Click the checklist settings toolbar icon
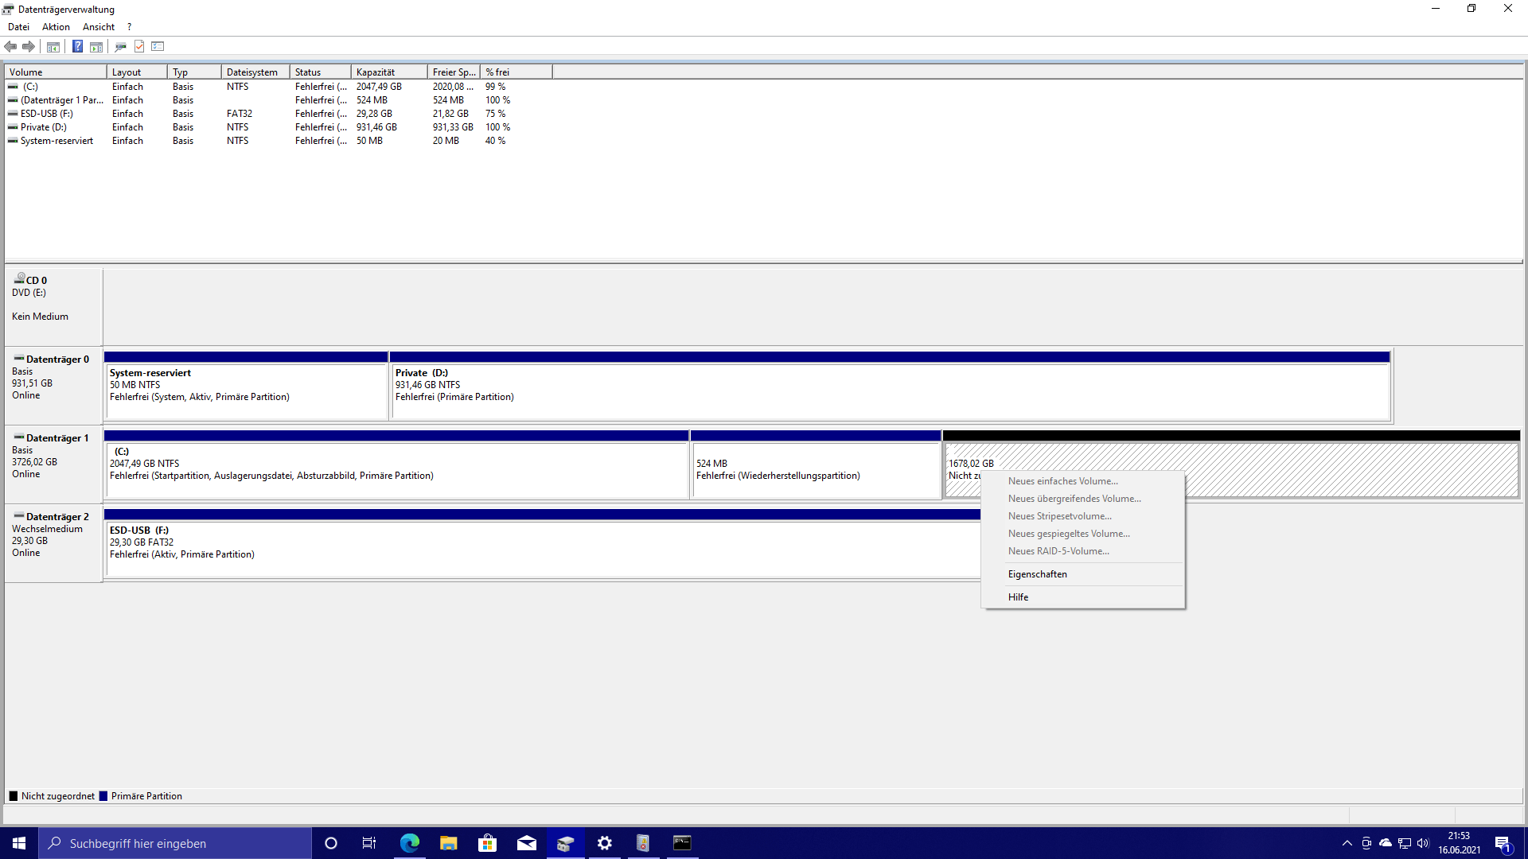The height and width of the screenshot is (859, 1528). (158, 47)
